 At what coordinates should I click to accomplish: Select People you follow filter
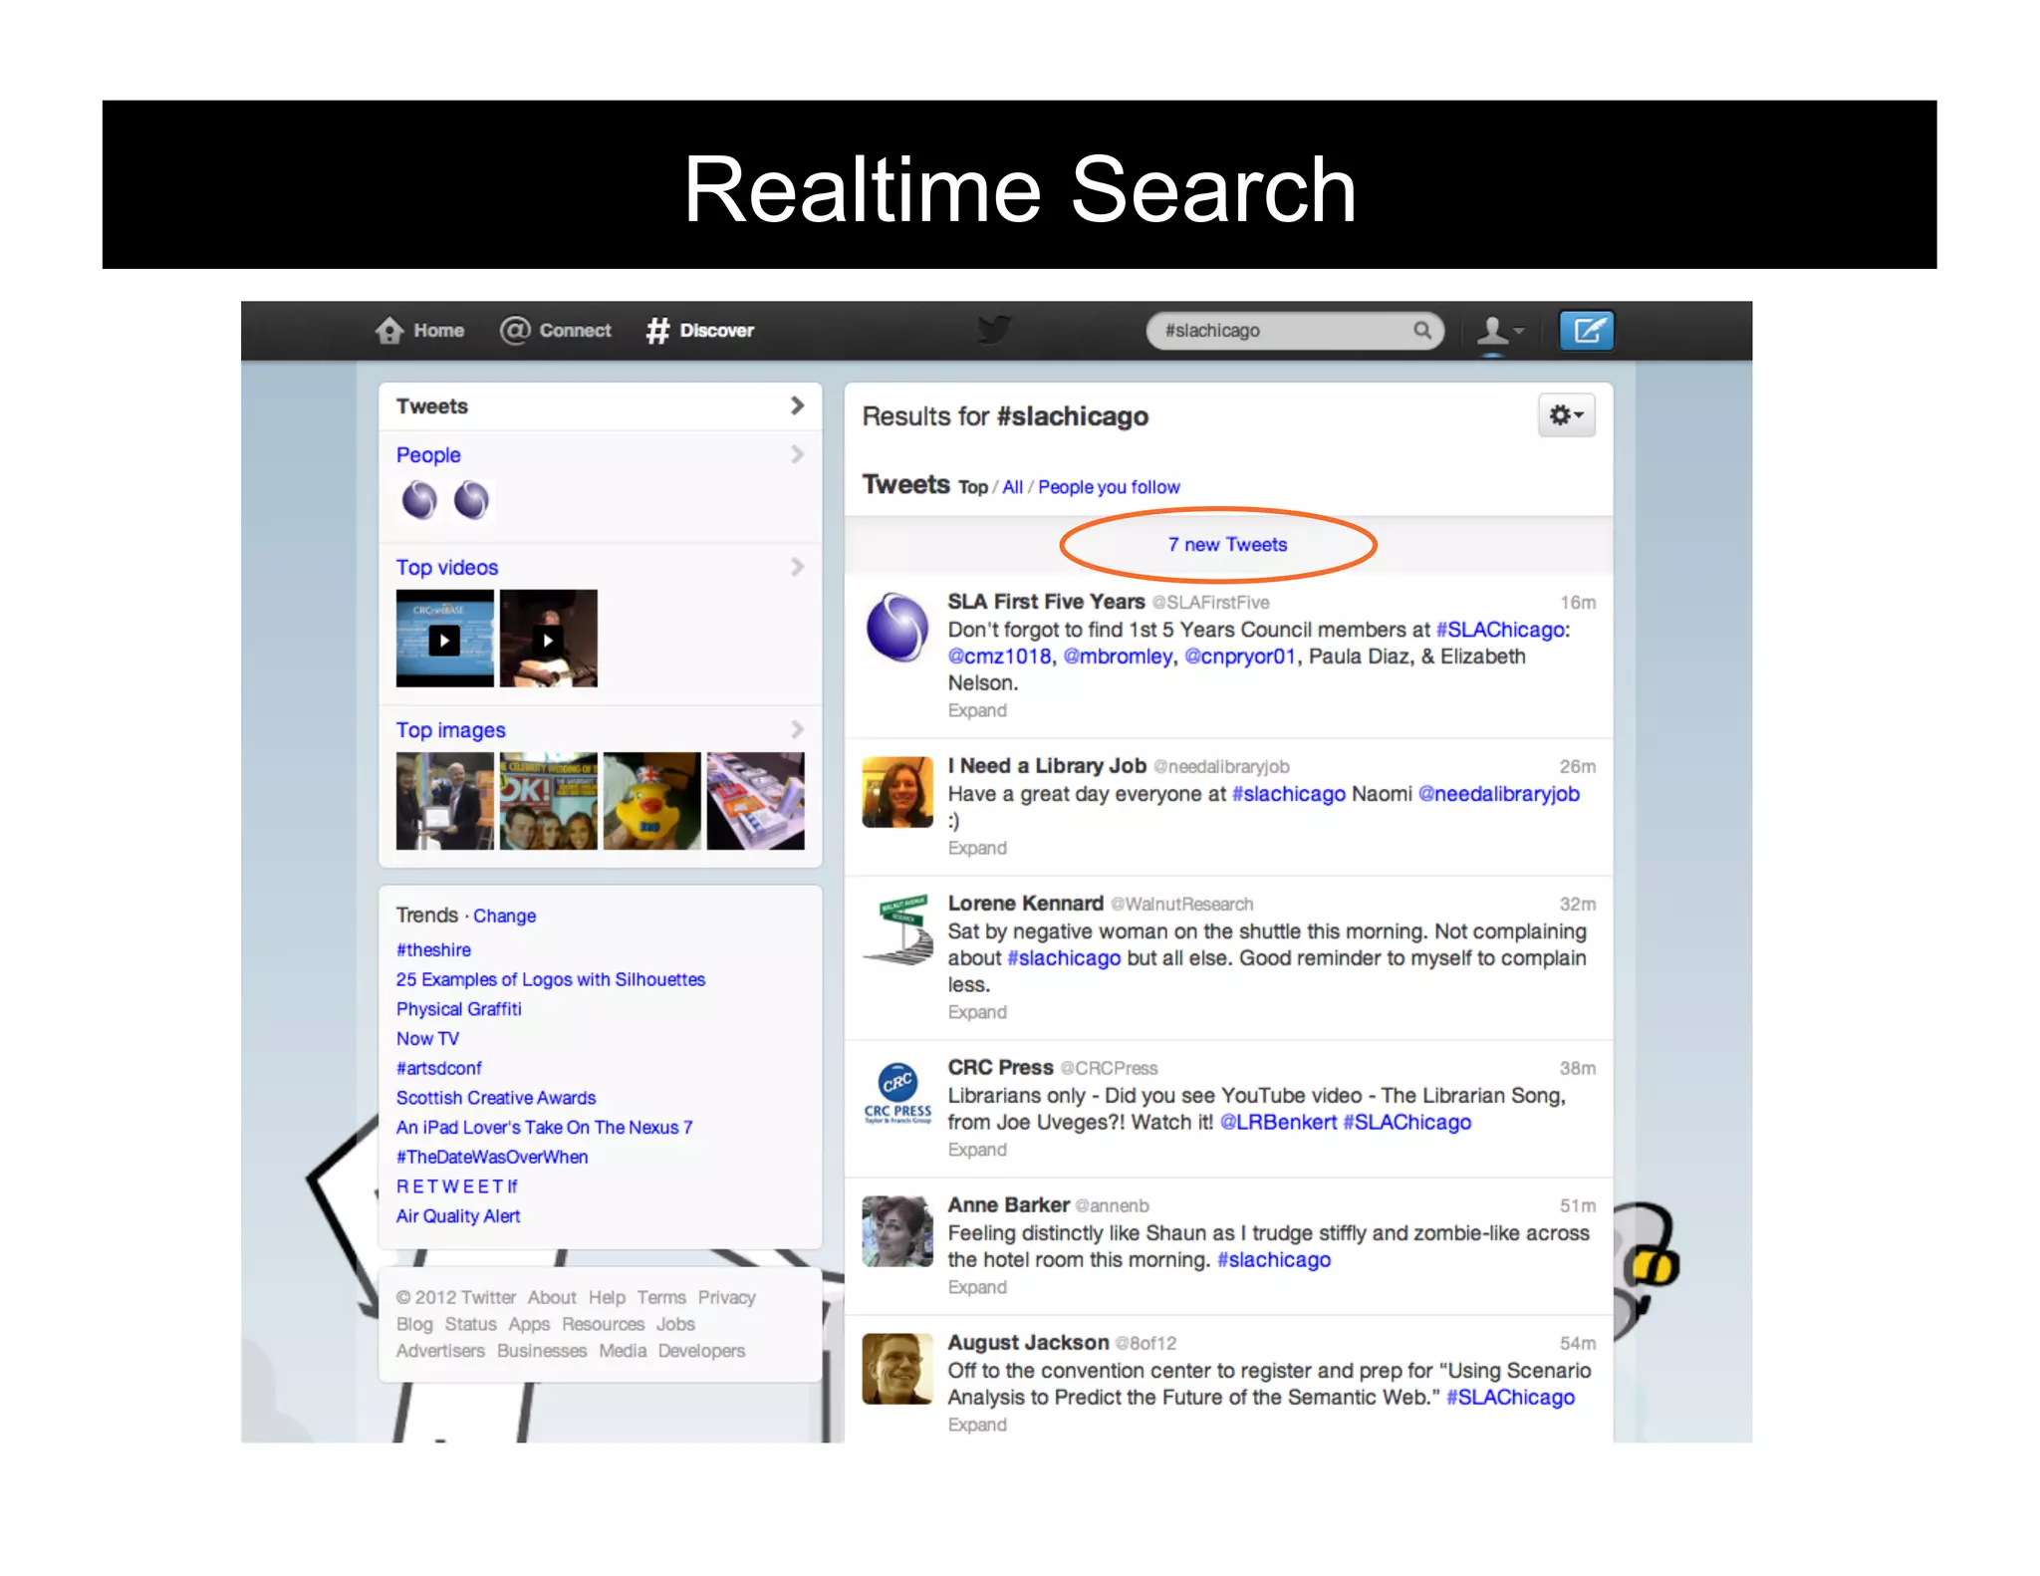point(1109,487)
